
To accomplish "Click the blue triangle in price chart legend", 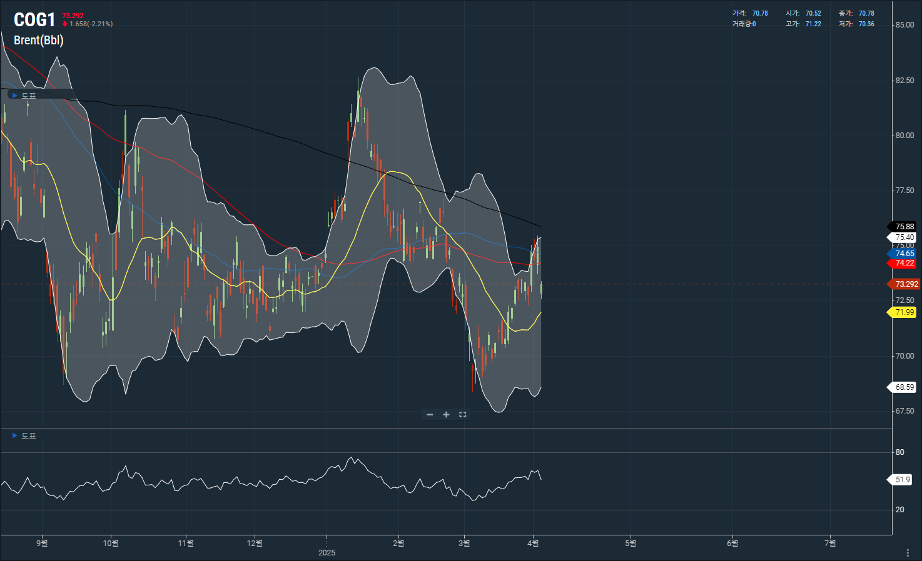I will [15, 96].
